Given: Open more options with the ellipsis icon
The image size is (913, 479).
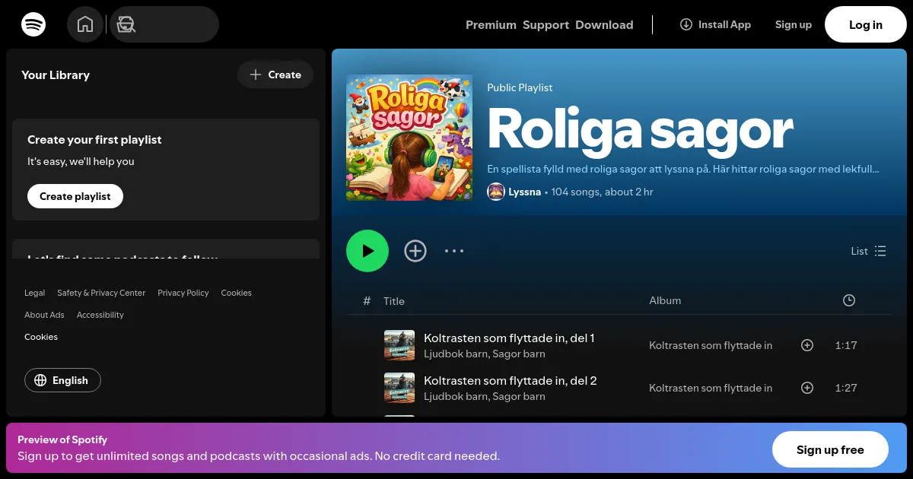Looking at the screenshot, I should coord(454,251).
